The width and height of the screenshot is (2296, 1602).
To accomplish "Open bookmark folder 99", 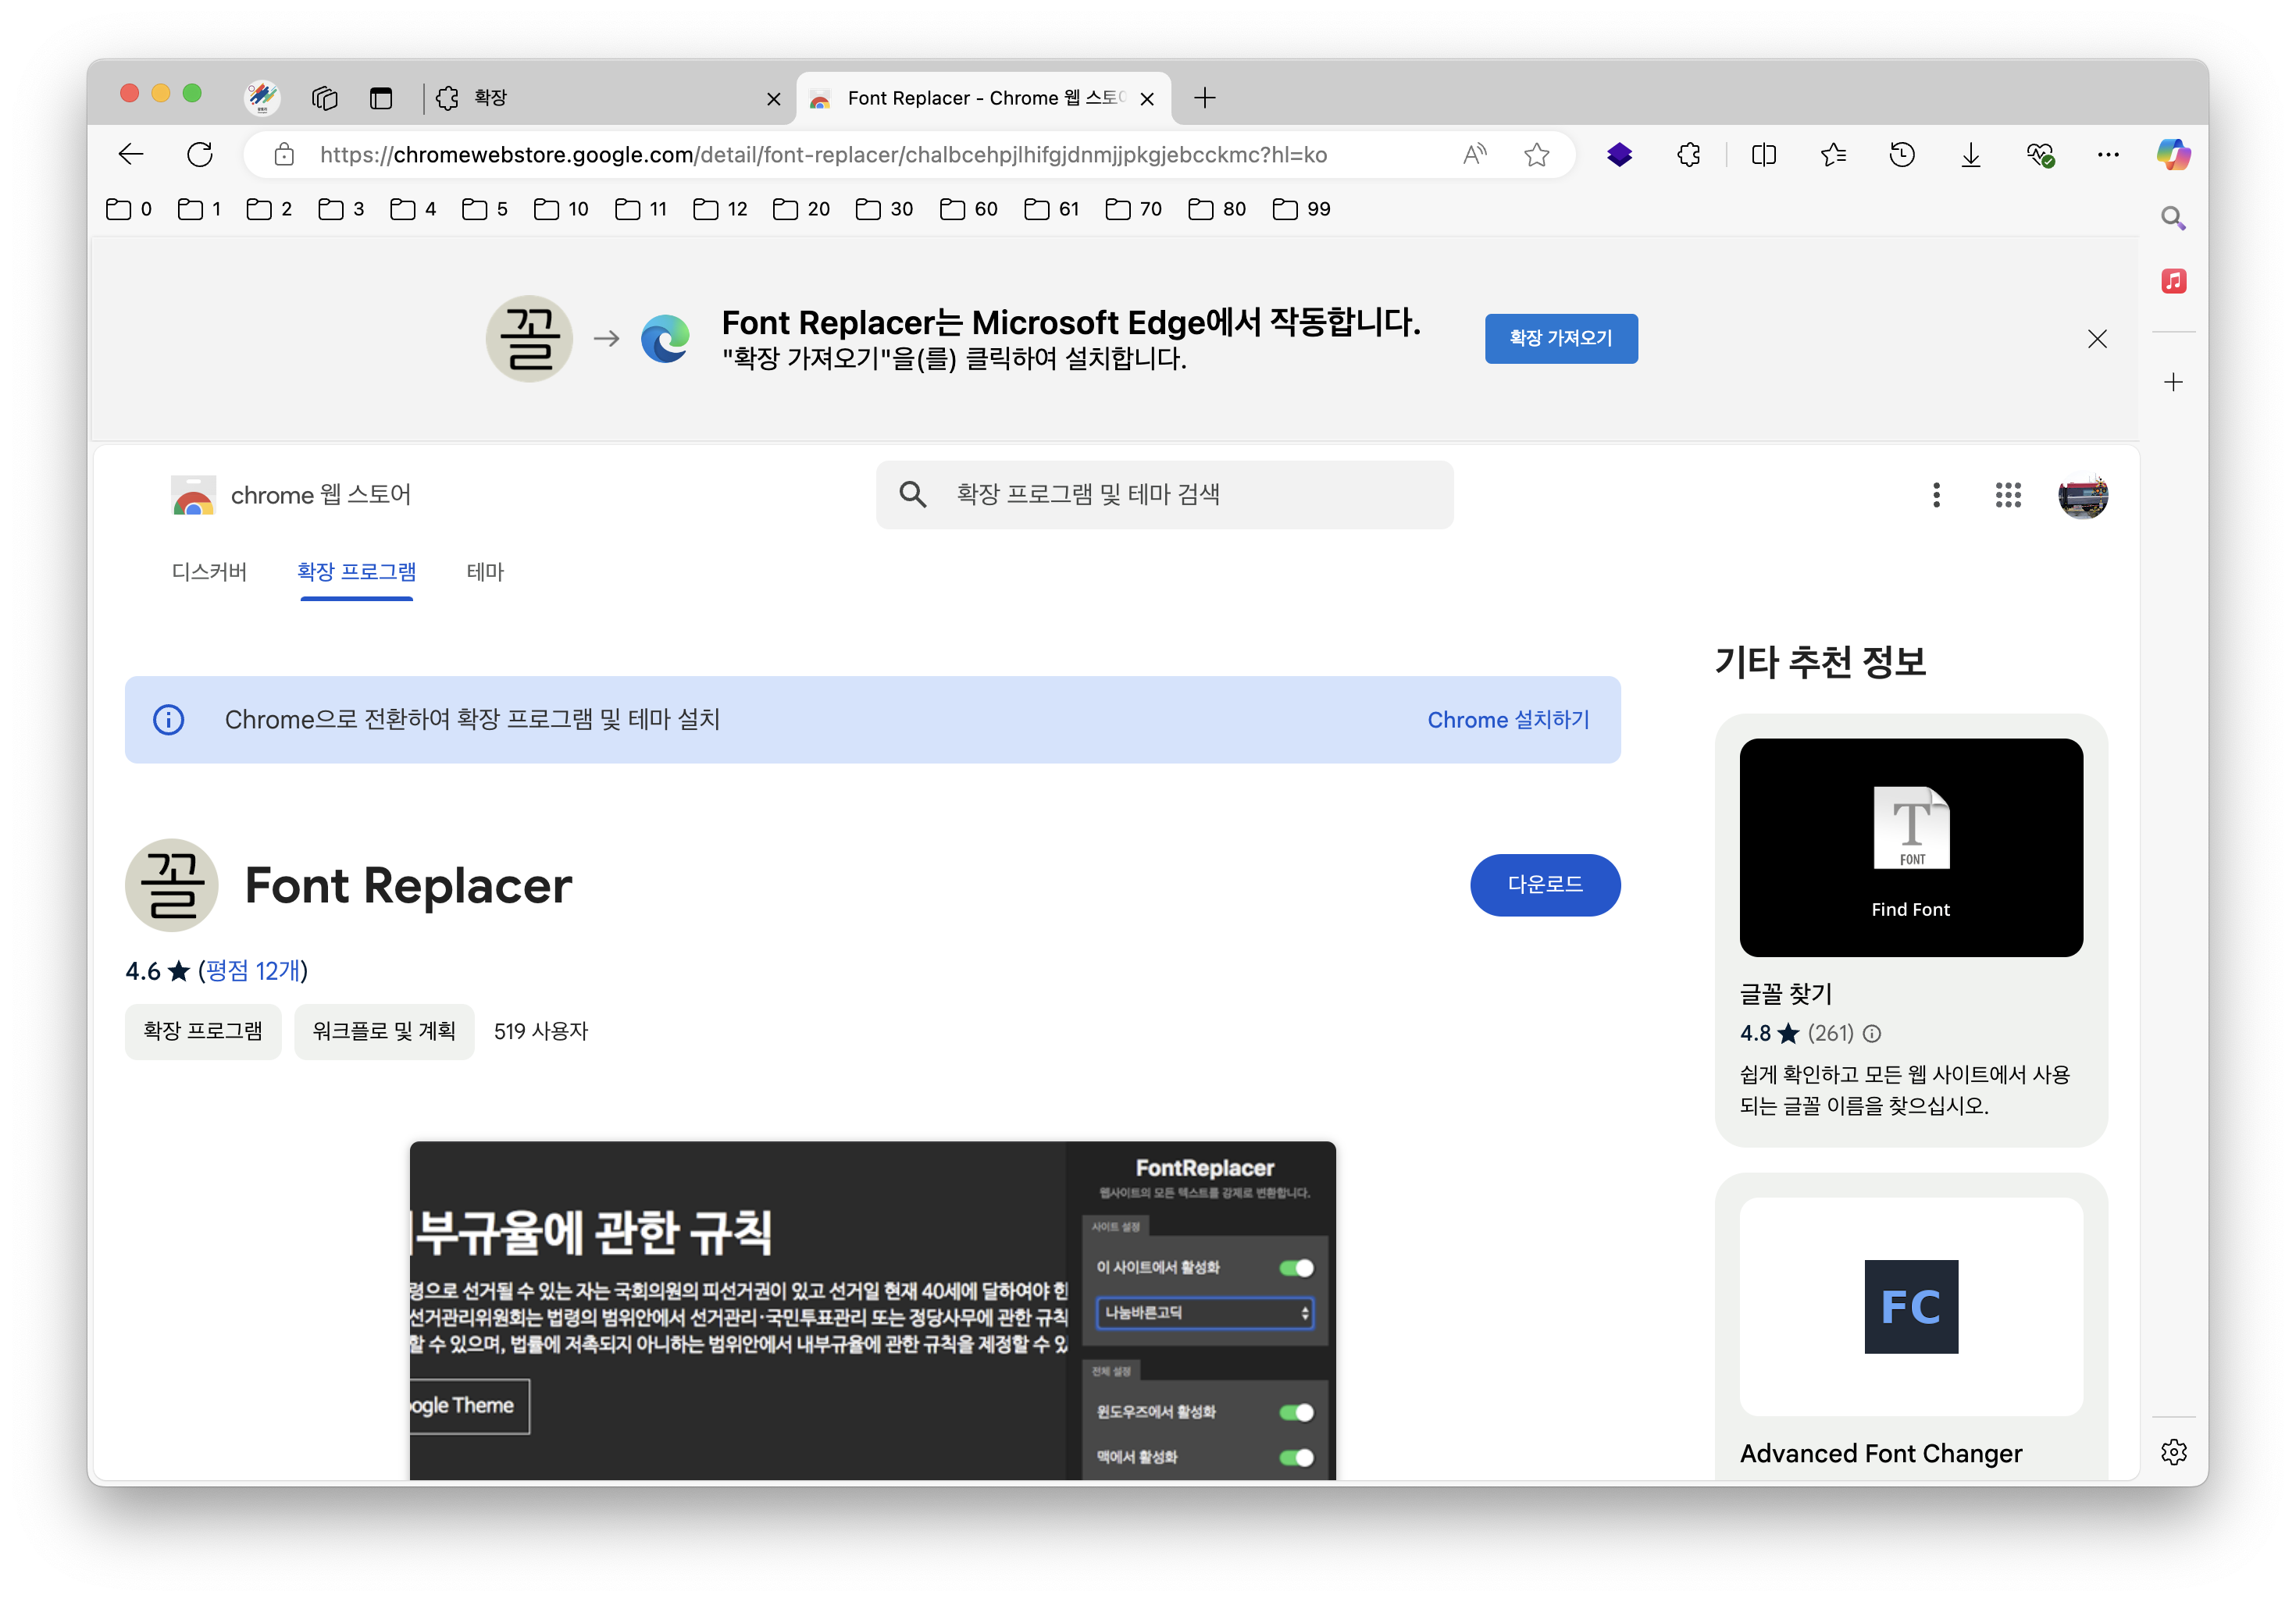I will pos(1301,209).
